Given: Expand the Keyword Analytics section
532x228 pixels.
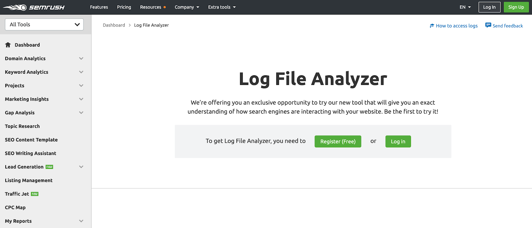Looking at the screenshot, I should pyautogui.click(x=81, y=72).
